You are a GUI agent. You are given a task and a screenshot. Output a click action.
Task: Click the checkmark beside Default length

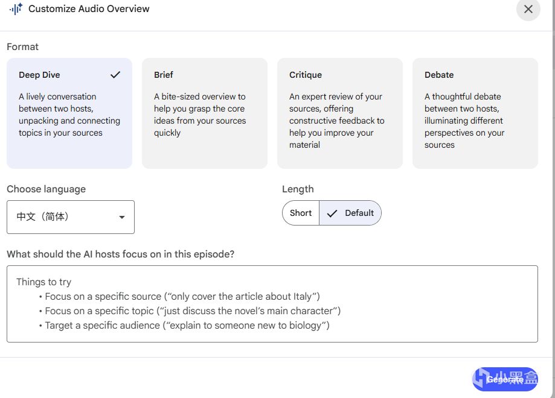(332, 213)
